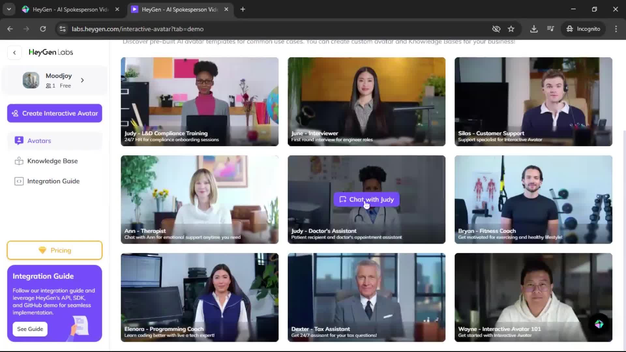Open the media controls icon in toolbar
This screenshot has width=626, height=352.
(x=550, y=29)
